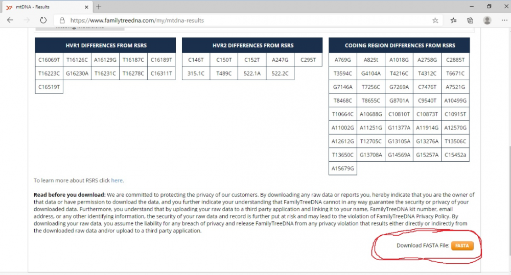Click the C15452a coding region cell

[455, 155]
